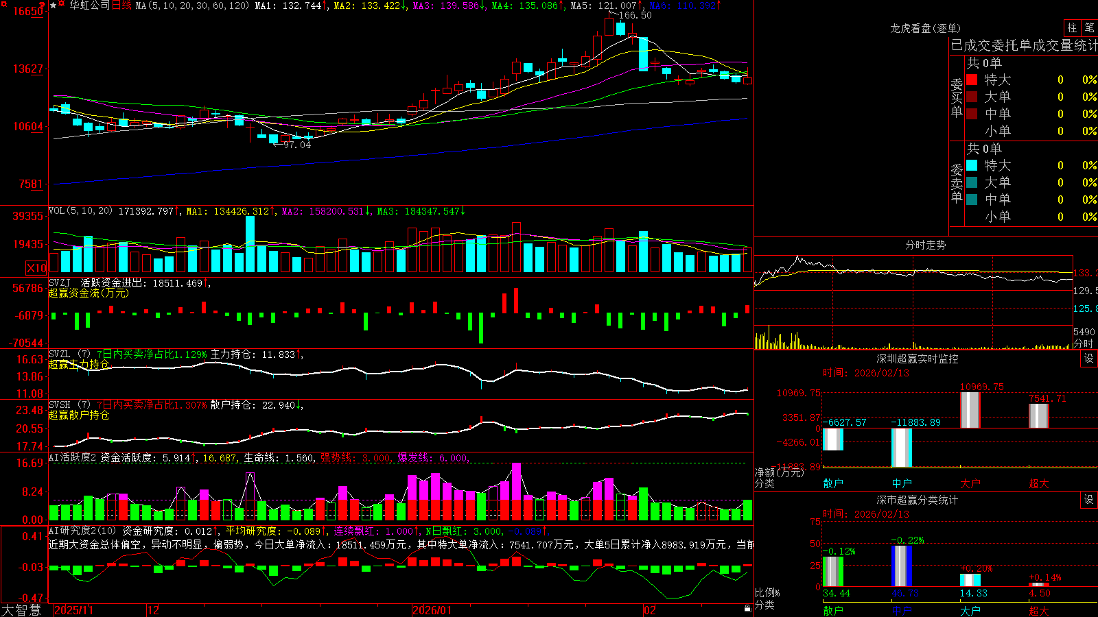Viewport: 1098px width, 617px height.
Task: Click the lock icon on the timeline
Action: tap(747, 609)
